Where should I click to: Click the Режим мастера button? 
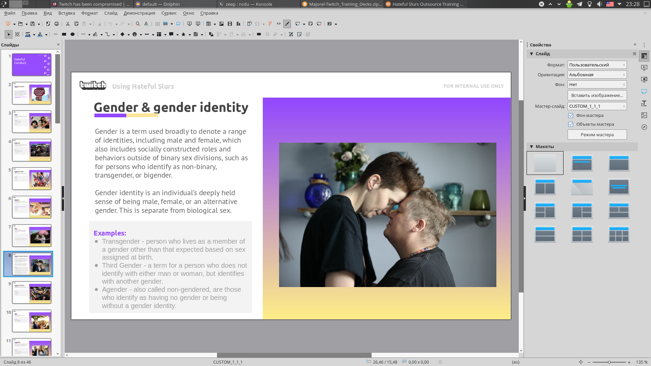597,135
